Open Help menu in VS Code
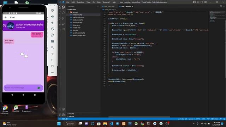 pos(114,2)
